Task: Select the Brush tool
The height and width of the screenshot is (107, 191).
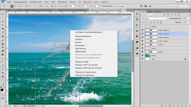Action: (3, 40)
